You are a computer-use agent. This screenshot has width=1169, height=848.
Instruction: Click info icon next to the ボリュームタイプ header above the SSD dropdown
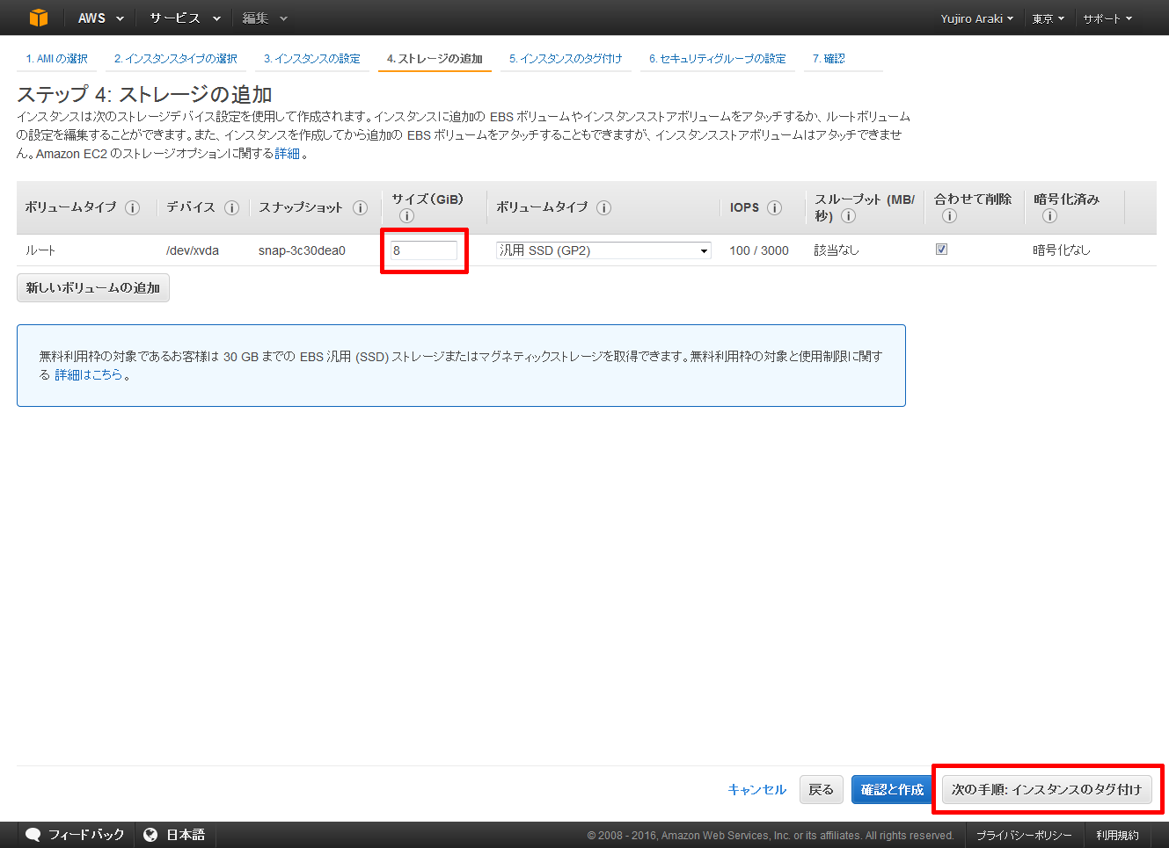pyautogui.click(x=603, y=208)
